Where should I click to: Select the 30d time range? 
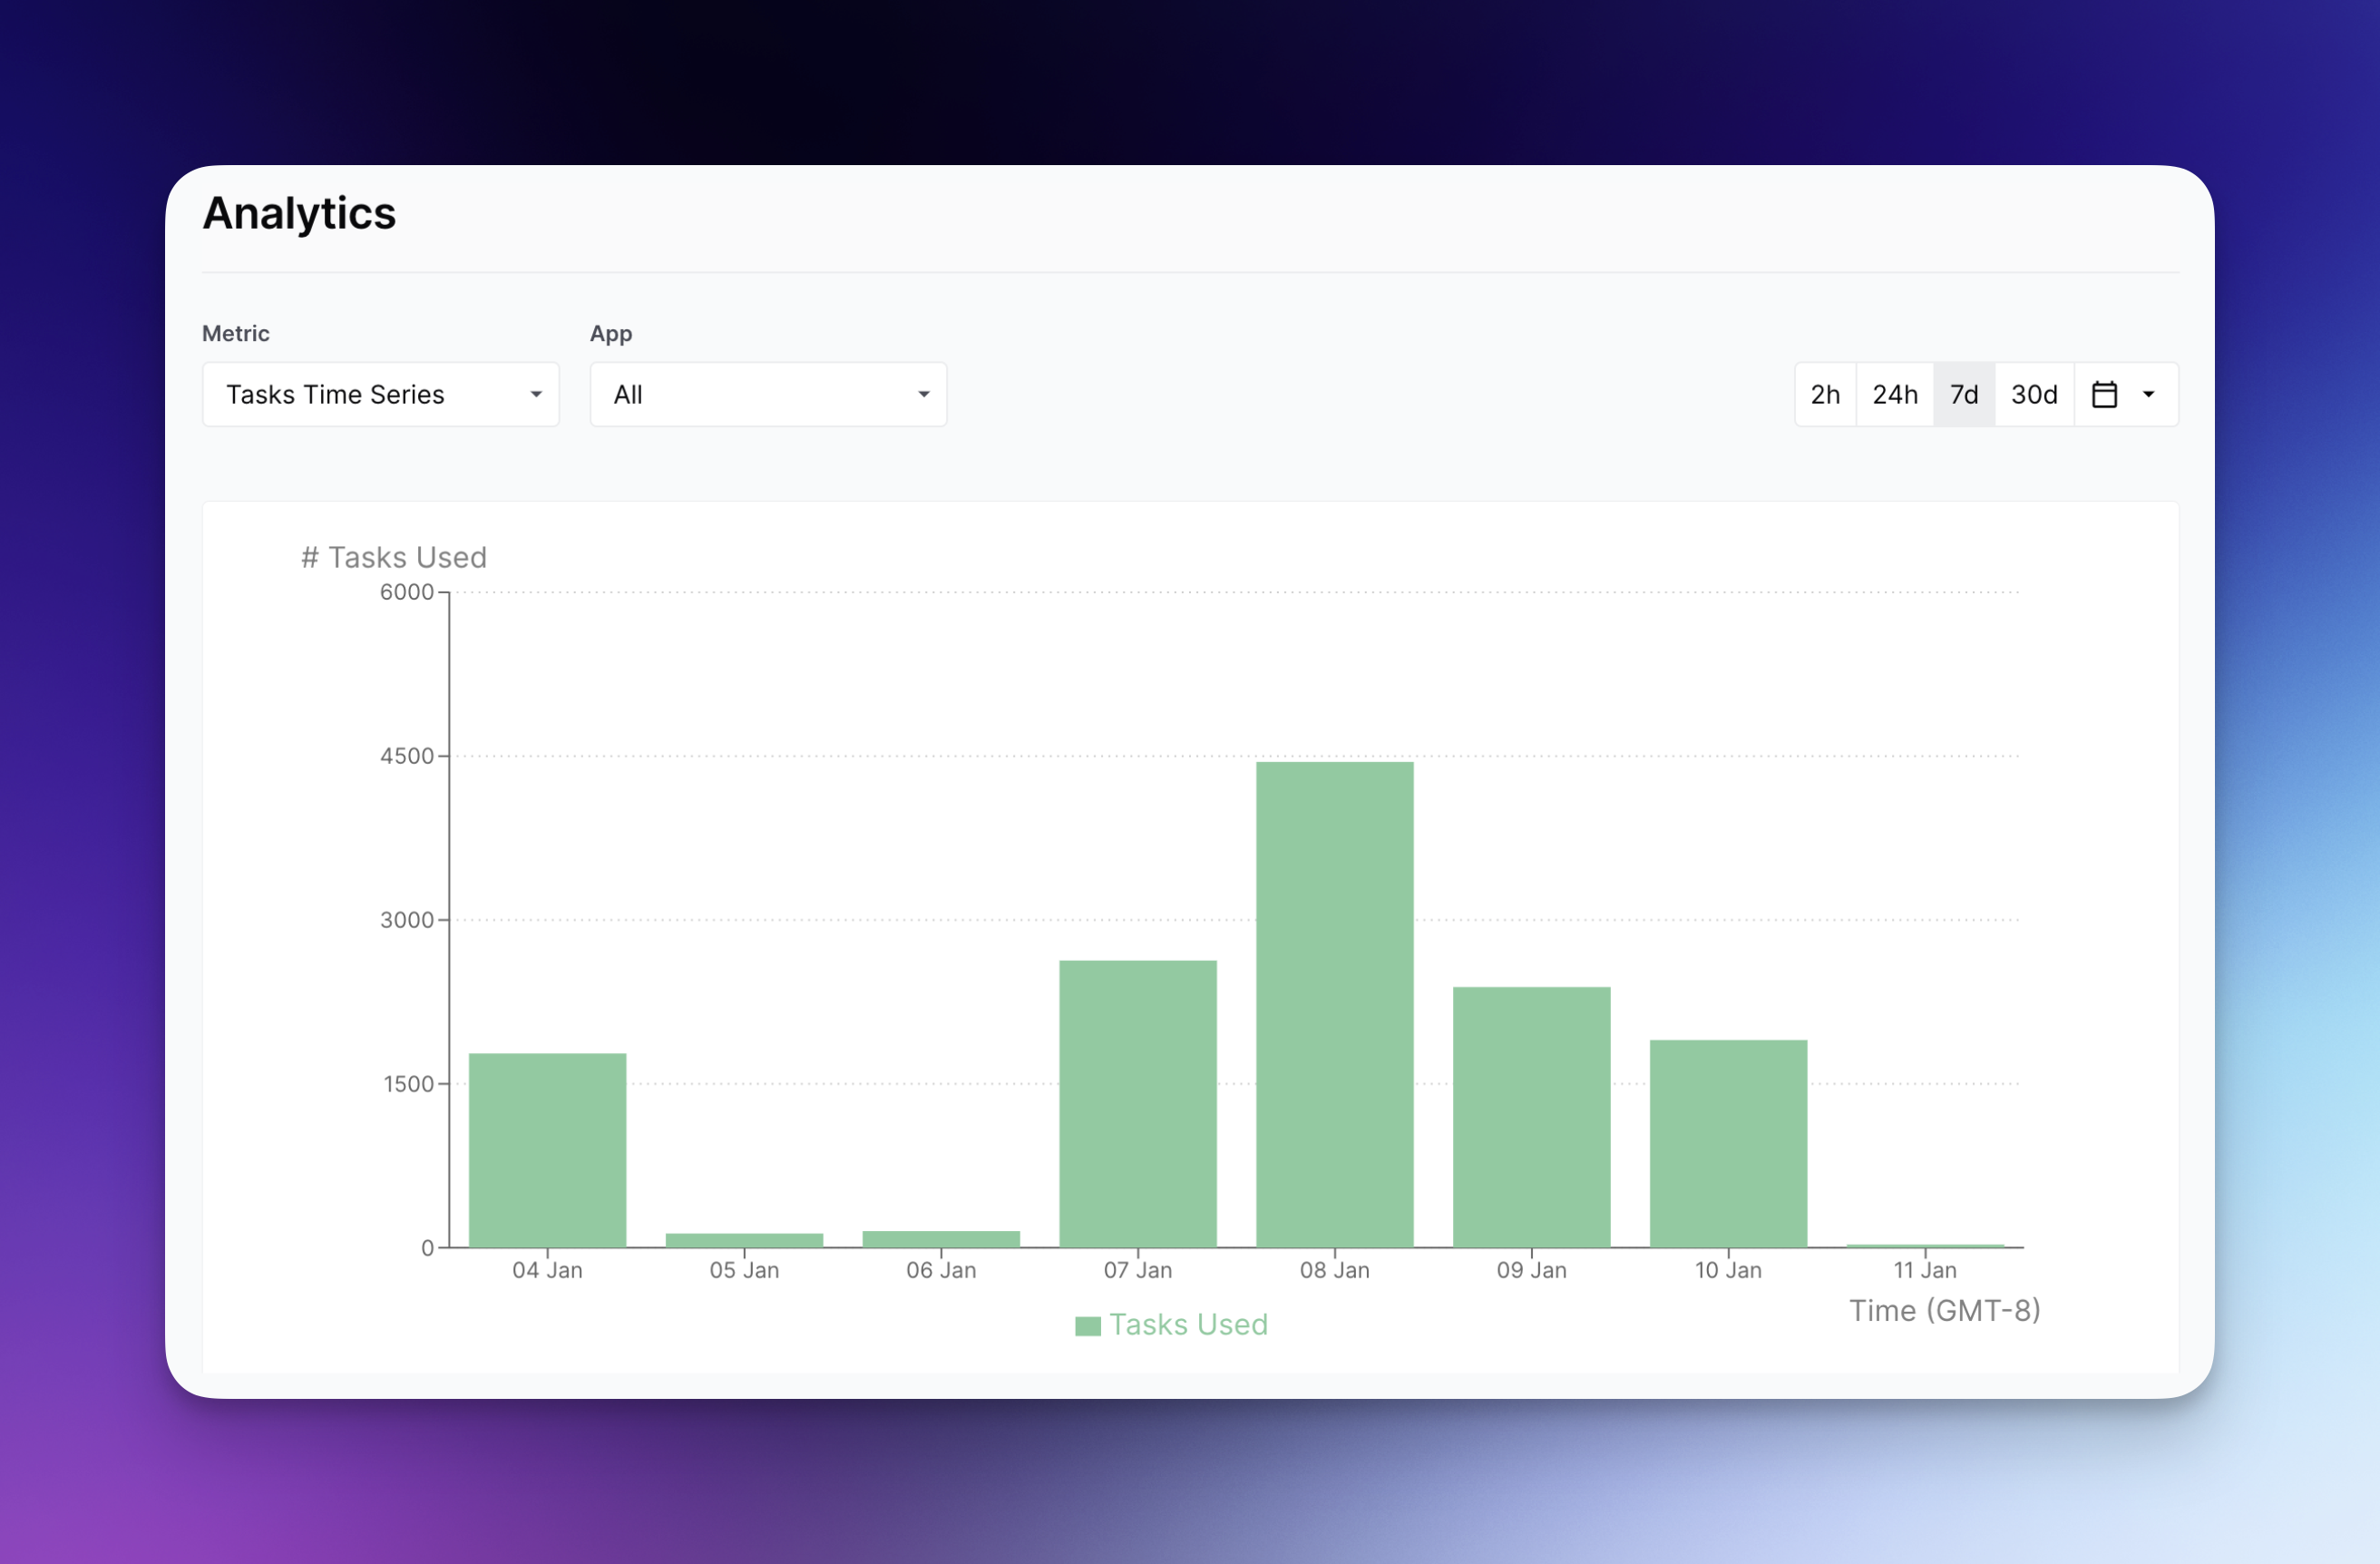pos(2033,394)
